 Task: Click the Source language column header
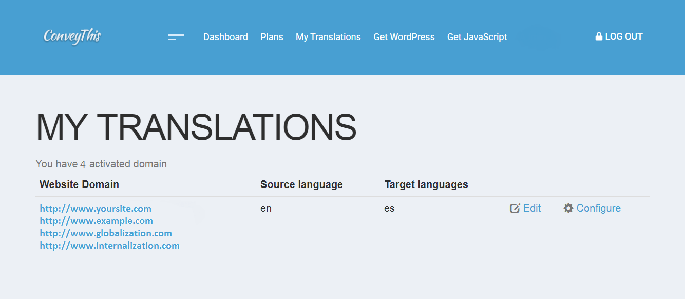[301, 184]
